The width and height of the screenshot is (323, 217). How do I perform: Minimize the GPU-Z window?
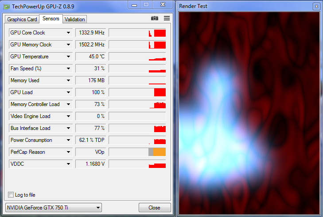click(134, 5)
